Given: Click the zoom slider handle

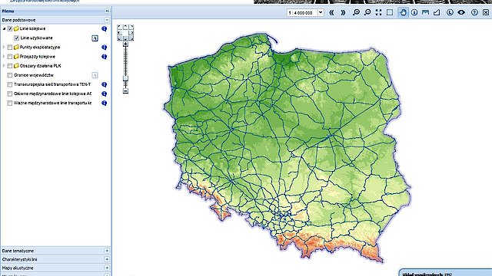Looking at the screenshot, I should click(x=125, y=78).
